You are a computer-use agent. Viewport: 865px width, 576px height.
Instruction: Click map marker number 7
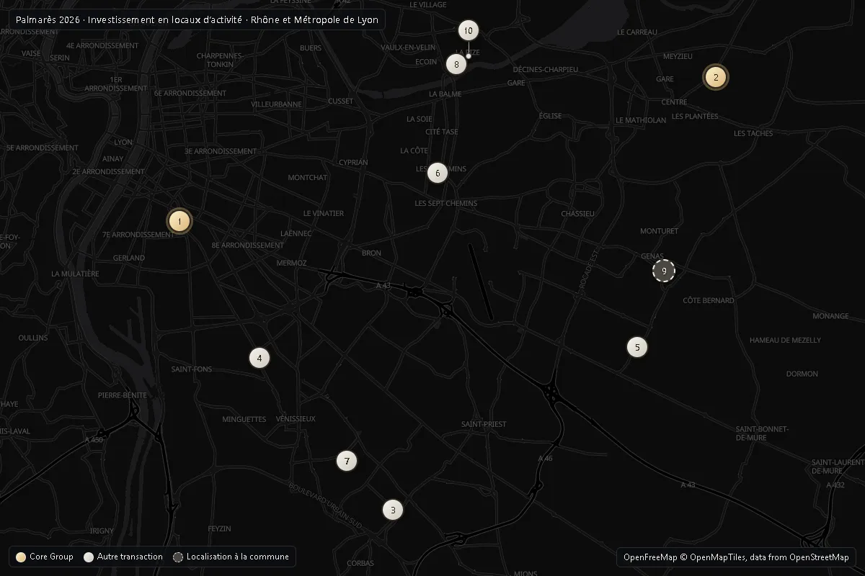(x=347, y=461)
